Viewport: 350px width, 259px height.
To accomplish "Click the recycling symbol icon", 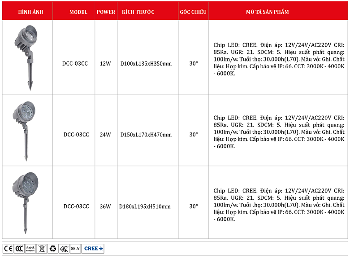I will click(x=53, y=249).
